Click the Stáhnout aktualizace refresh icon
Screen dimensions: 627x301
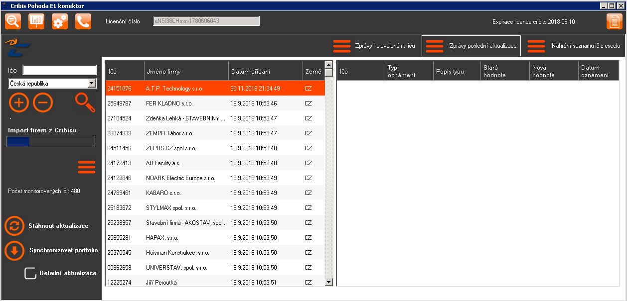14,226
